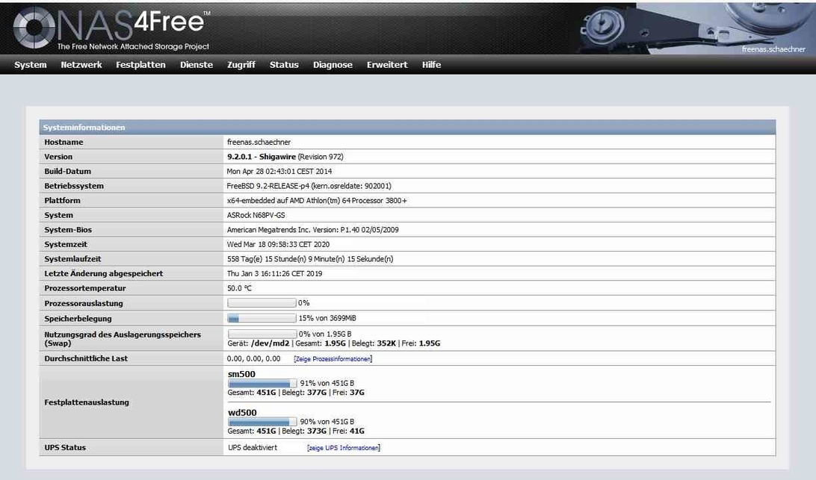Open the Diagnose menu
The width and height of the screenshot is (816, 480).
pos(333,65)
